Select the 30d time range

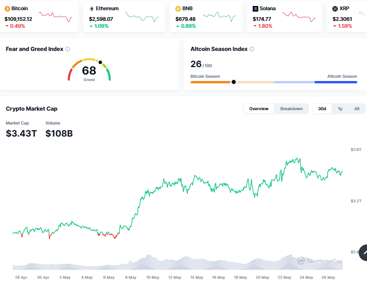click(x=322, y=109)
